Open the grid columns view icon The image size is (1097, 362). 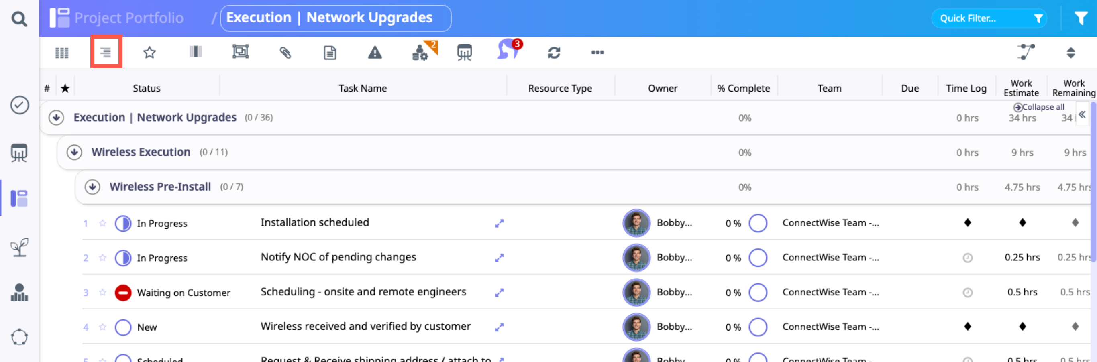(62, 53)
